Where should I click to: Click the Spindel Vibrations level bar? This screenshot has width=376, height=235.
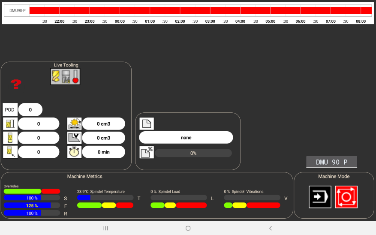click(x=252, y=198)
